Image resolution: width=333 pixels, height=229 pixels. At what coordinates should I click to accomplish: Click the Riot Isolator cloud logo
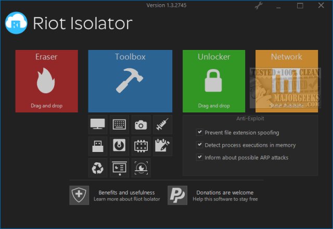point(16,23)
